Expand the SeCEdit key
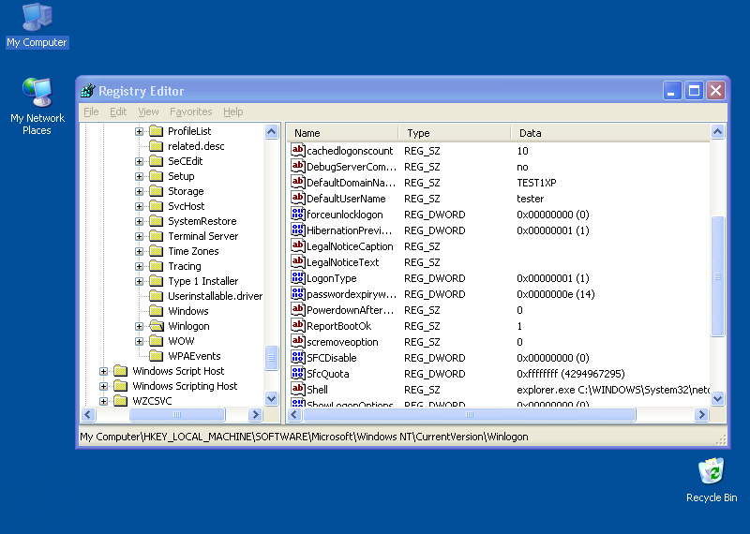This screenshot has height=534, width=750. point(139,161)
